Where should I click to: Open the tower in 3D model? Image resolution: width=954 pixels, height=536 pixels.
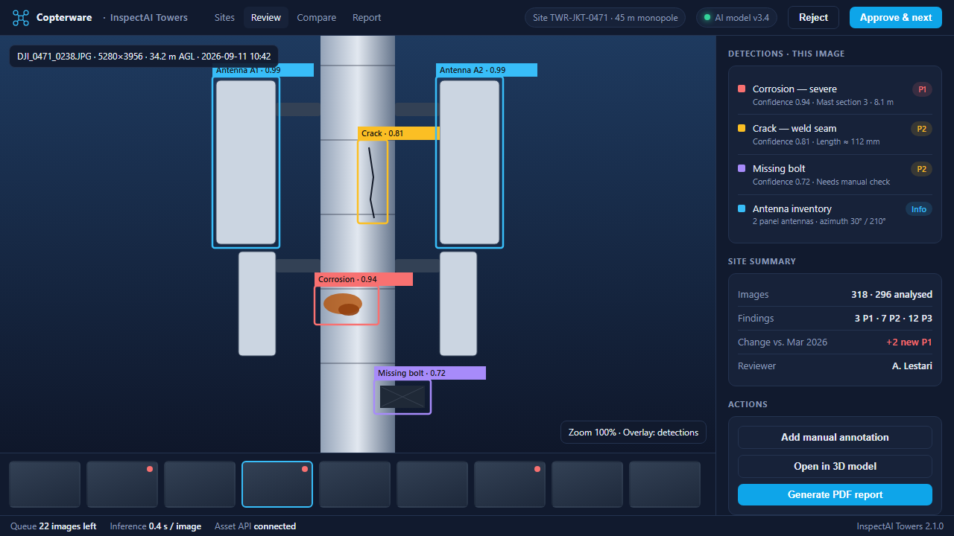click(835, 466)
